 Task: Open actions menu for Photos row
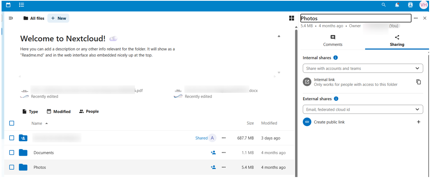click(224, 167)
